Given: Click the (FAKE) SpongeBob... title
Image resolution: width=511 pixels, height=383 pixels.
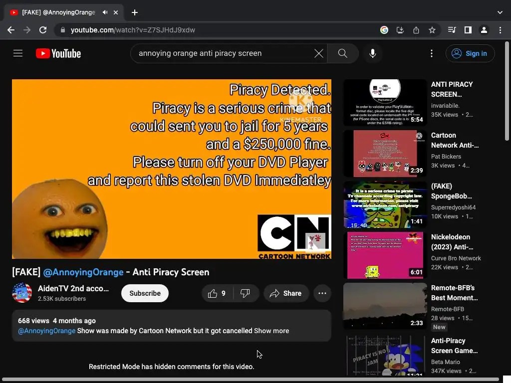Looking at the screenshot, I should click(x=451, y=191).
